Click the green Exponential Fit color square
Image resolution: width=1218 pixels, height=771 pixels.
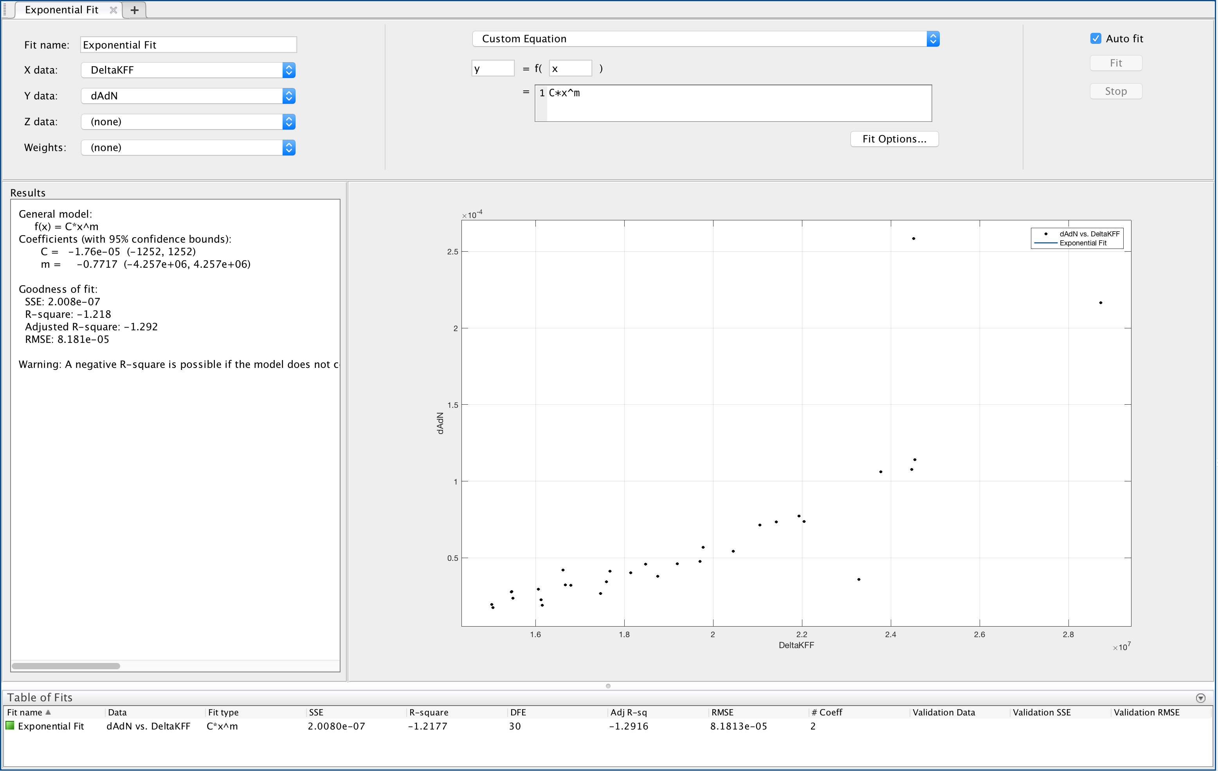pos(10,726)
